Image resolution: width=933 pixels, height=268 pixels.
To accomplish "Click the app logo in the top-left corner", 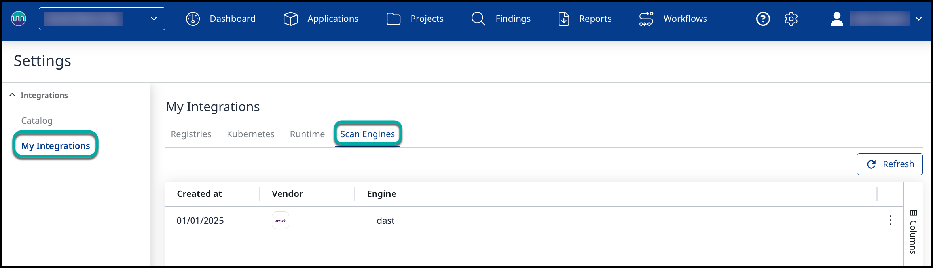I will [19, 19].
